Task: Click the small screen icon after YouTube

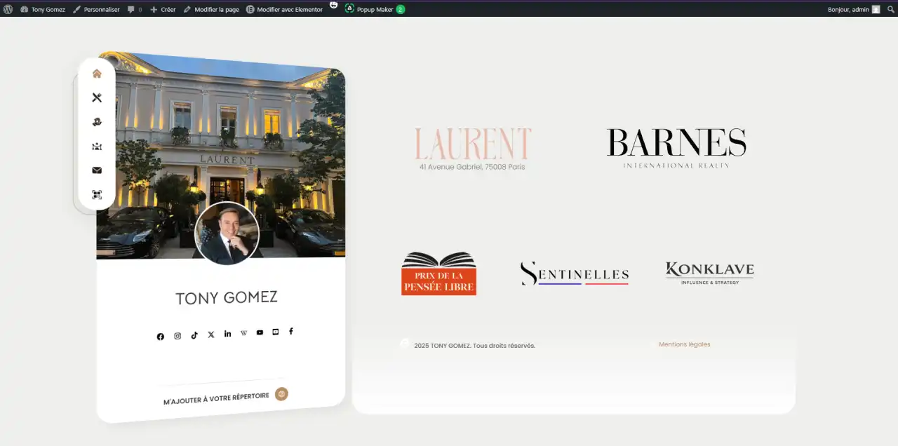Action: pos(275,332)
